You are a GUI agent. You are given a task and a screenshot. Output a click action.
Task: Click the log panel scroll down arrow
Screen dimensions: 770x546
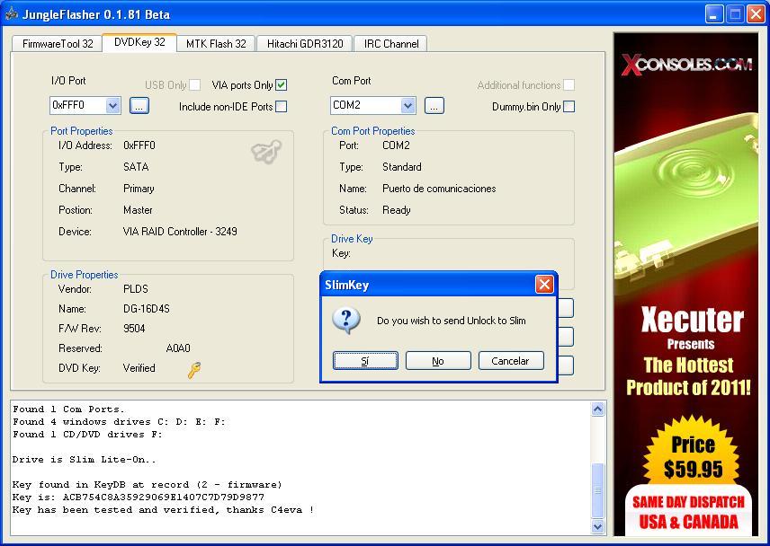(598, 526)
